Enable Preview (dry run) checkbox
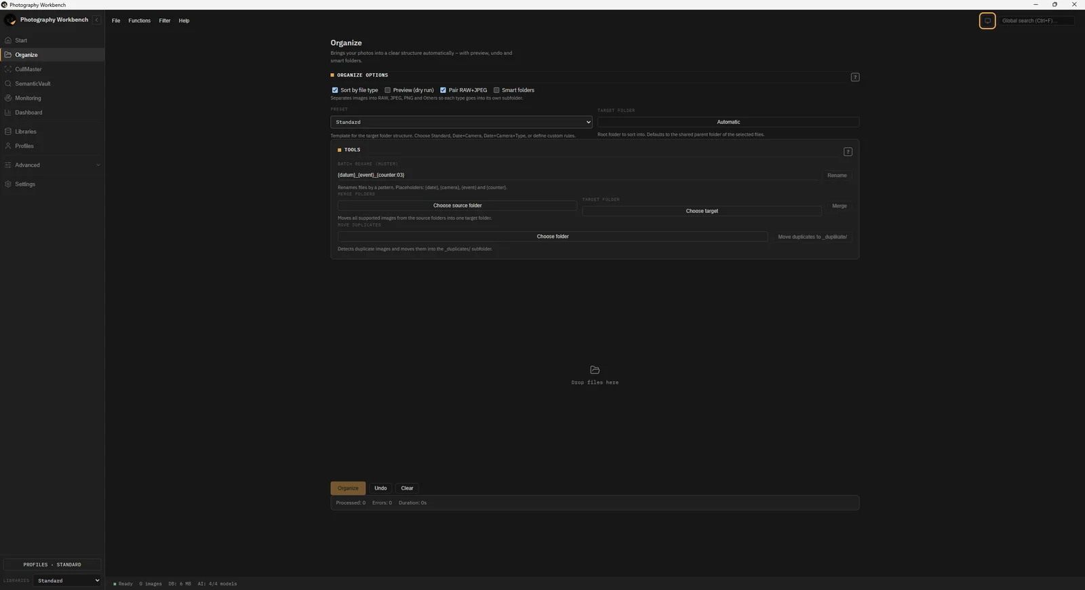The height and width of the screenshot is (590, 1085). pos(387,90)
